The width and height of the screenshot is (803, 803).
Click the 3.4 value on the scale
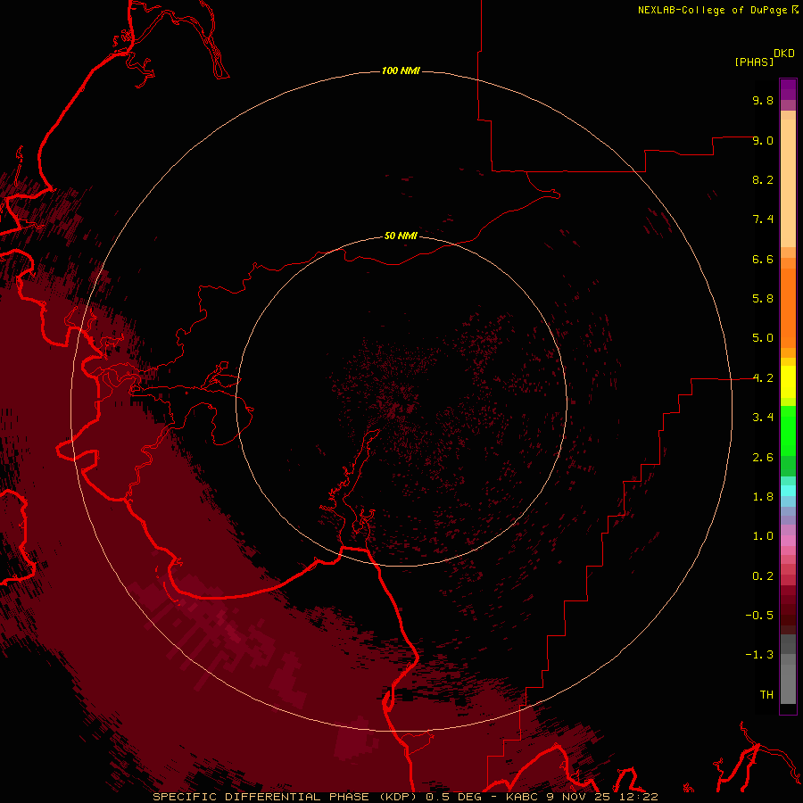point(763,418)
